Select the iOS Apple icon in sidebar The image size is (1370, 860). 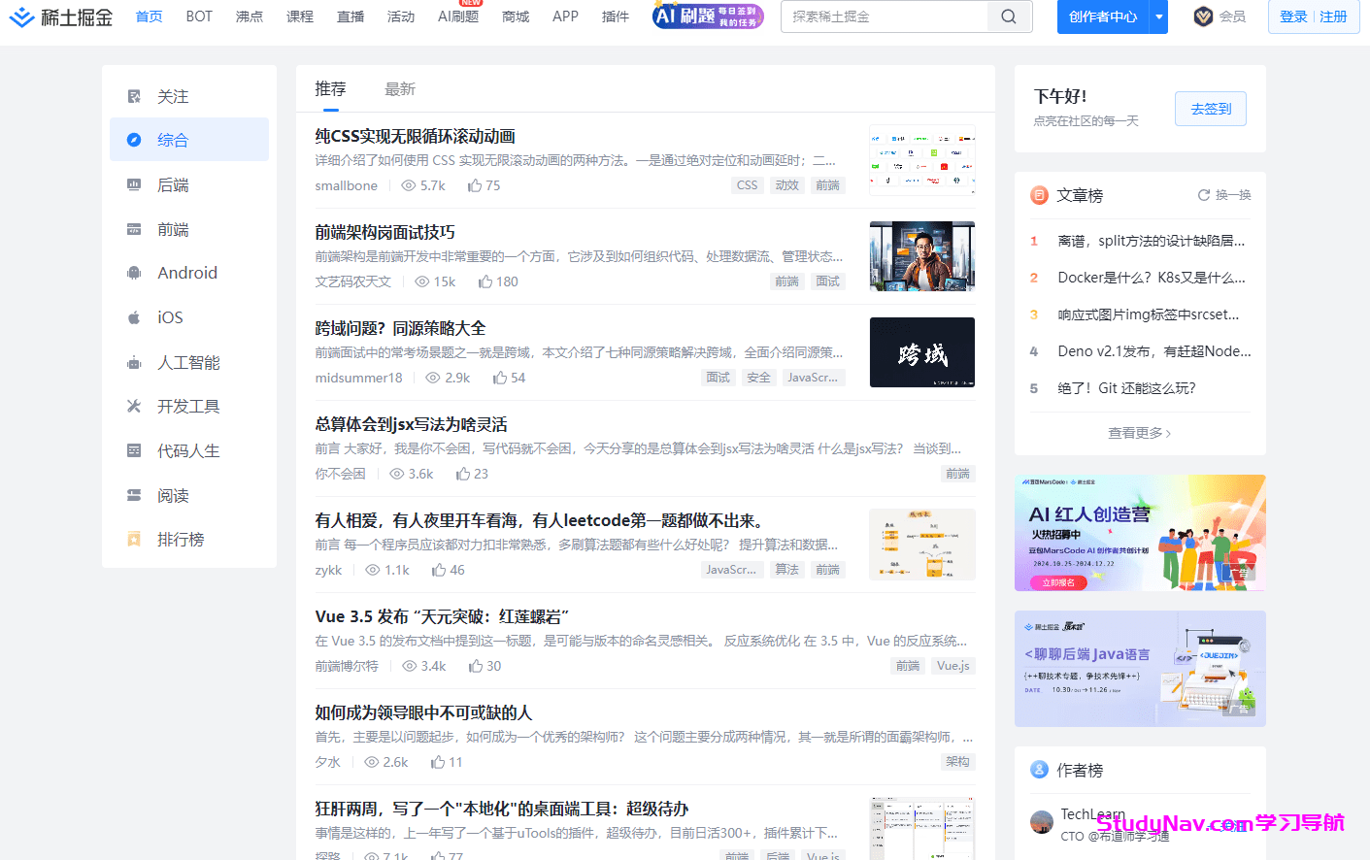pyautogui.click(x=134, y=317)
